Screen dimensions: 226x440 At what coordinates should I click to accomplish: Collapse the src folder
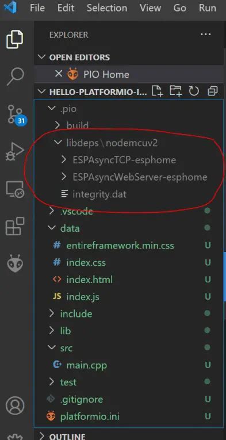52,348
